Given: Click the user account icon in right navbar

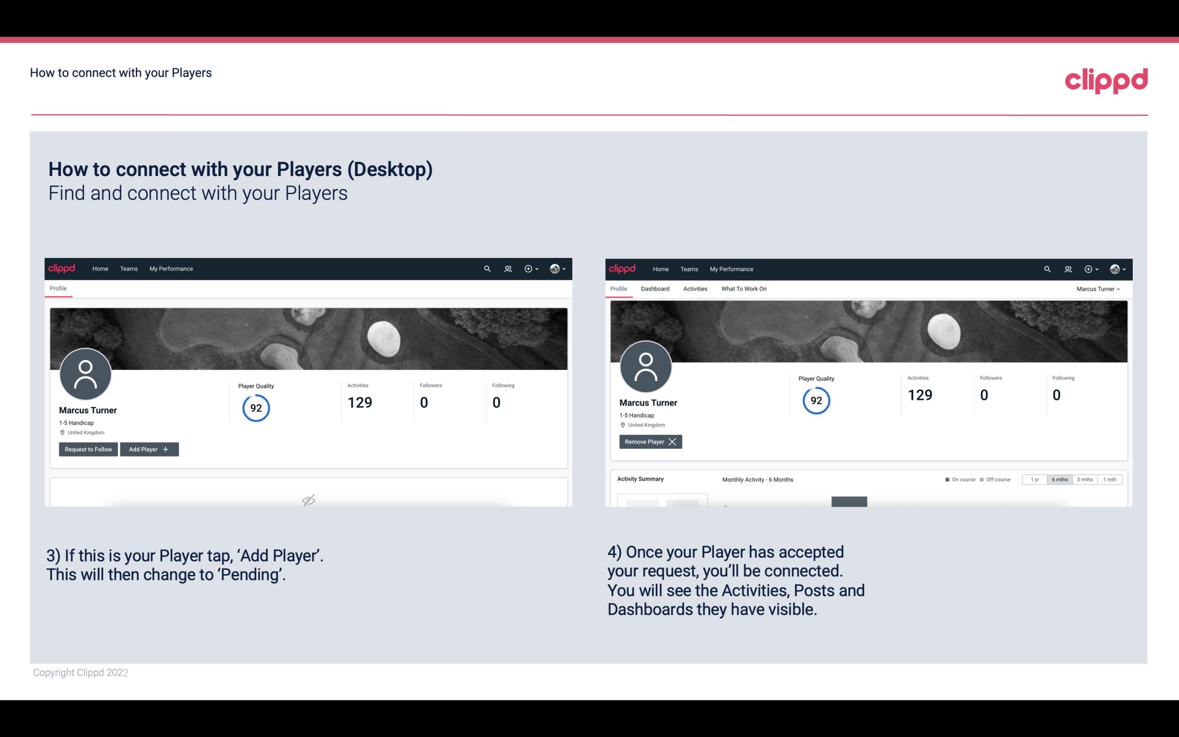Looking at the screenshot, I should [1115, 268].
